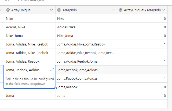Image resolution: width=172 pixels, height=111 pixels.
Task: Click the 1 value in the Joma,Adidas,Nike,Joma,Reebok row
Action: pos(165,44)
